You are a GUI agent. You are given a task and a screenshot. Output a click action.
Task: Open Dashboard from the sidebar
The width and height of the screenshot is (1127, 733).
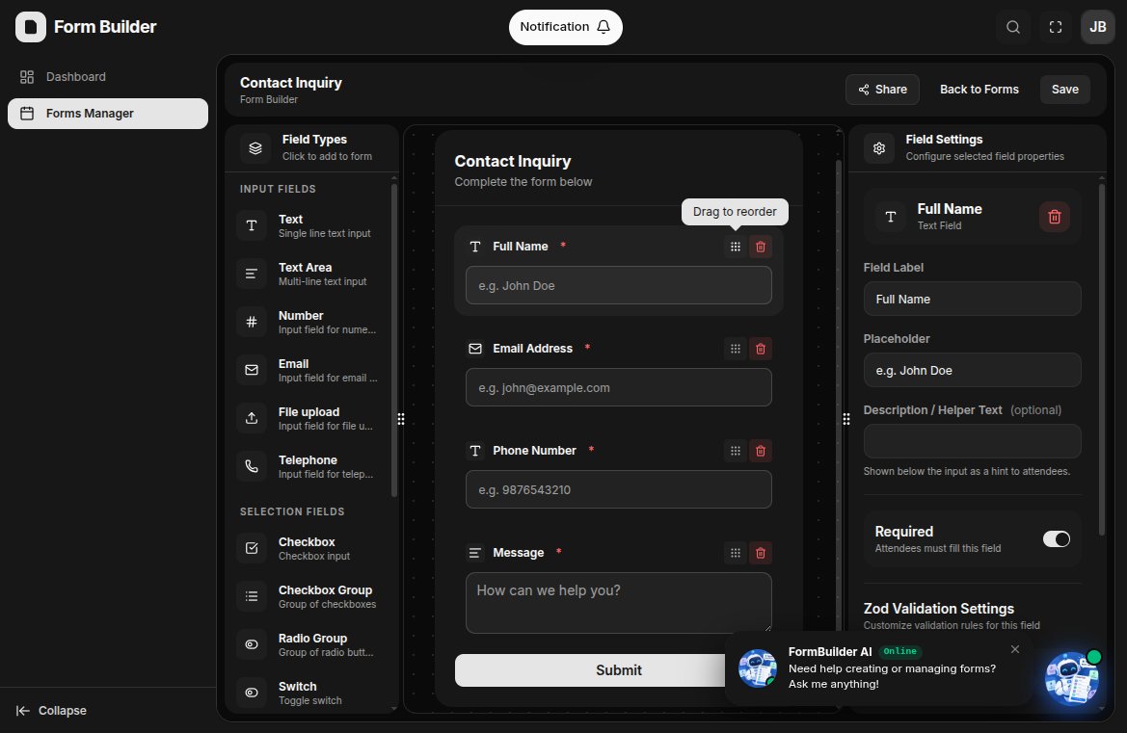click(108, 77)
